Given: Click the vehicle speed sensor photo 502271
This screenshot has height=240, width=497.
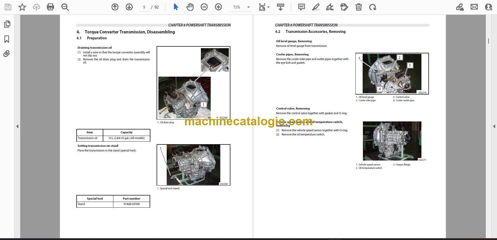Looking at the screenshot, I should pyautogui.click(x=392, y=141).
